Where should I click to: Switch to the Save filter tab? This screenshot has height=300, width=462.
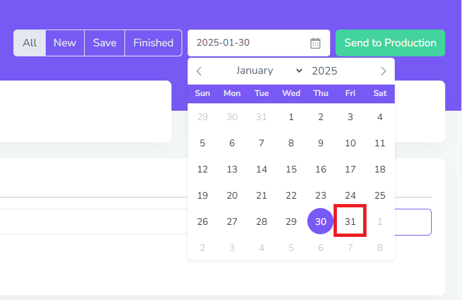104,43
